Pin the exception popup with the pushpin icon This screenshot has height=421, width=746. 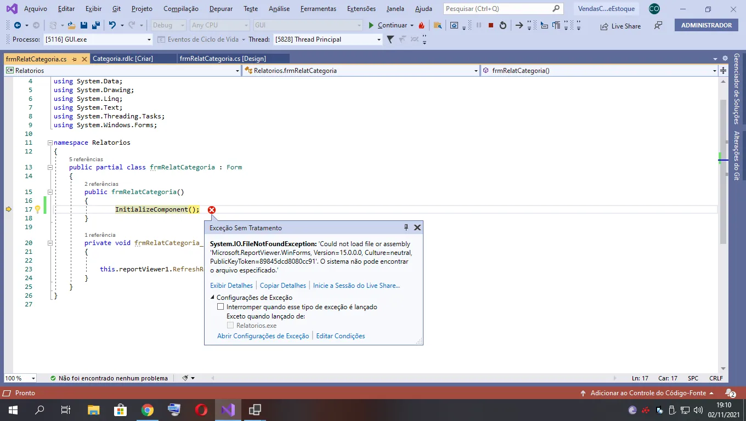tap(406, 227)
